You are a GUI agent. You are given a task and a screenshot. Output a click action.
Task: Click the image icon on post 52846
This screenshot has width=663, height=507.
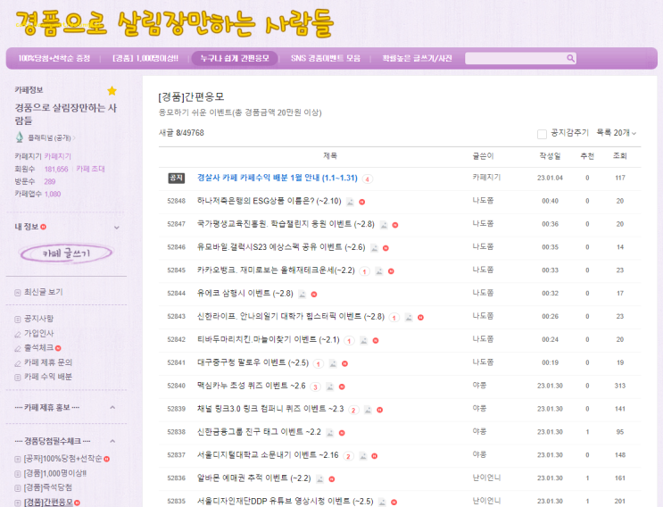point(374,248)
